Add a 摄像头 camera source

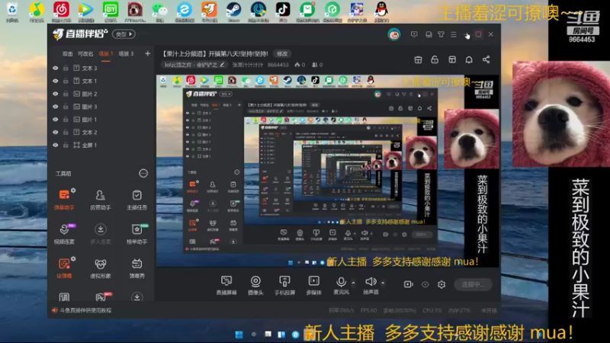point(255,285)
